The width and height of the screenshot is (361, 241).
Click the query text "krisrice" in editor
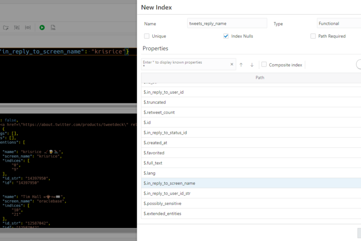[x=108, y=51]
